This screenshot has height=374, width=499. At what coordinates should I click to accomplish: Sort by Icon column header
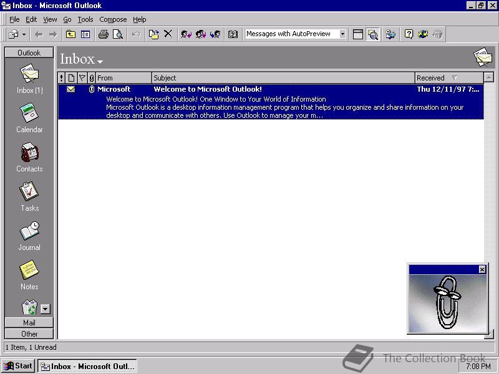[x=71, y=78]
